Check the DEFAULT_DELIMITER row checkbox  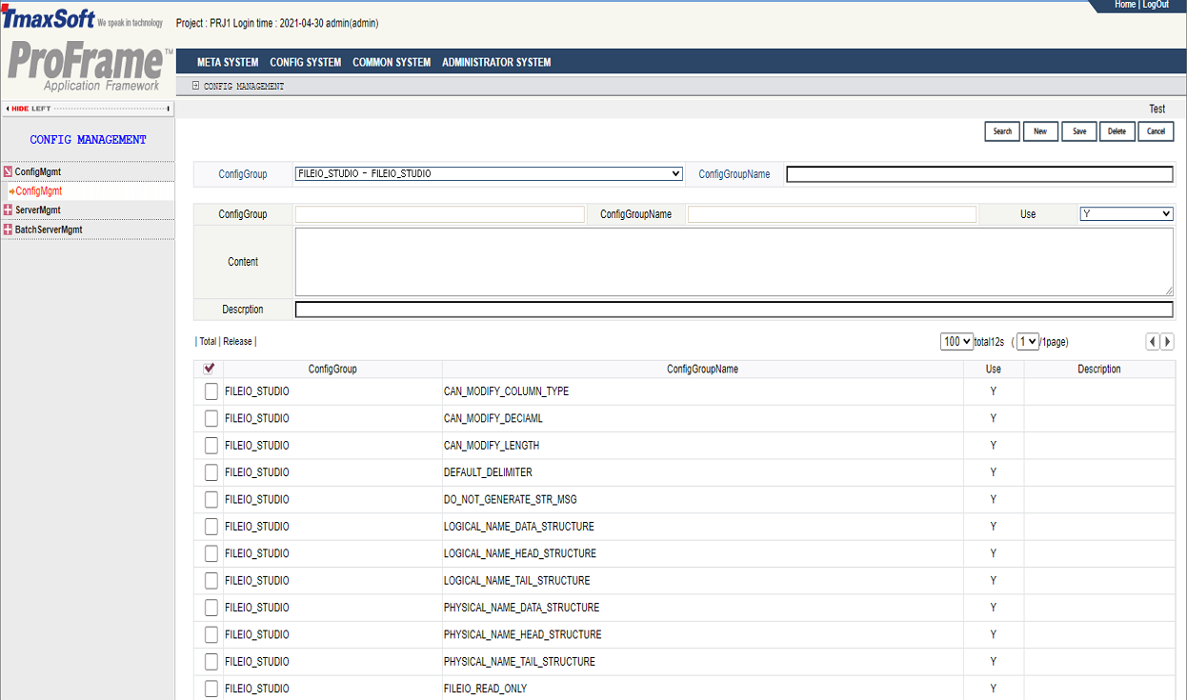pyautogui.click(x=211, y=472)
